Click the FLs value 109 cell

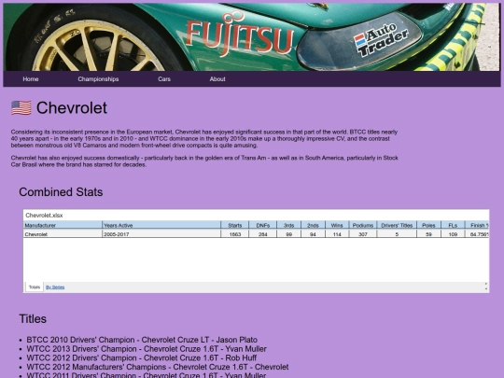coord(453,234)
